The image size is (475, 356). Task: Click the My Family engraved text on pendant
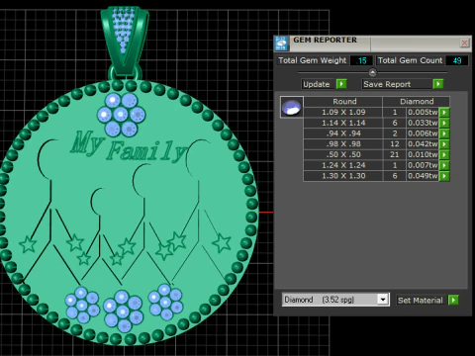(128, 146)
